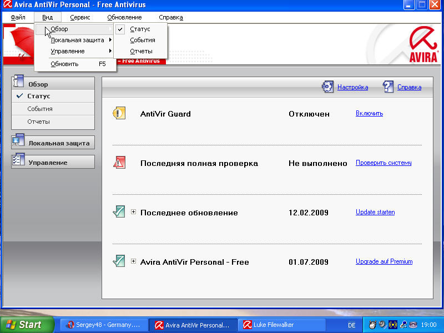Viewport: 444px width, 333px height.
Task: Click the DE language indicator in taskbar
Action: point(352,325)
